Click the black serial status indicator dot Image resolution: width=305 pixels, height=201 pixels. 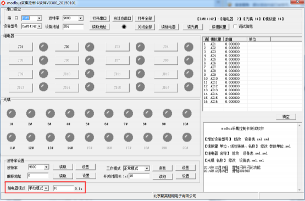coord(124,26)
